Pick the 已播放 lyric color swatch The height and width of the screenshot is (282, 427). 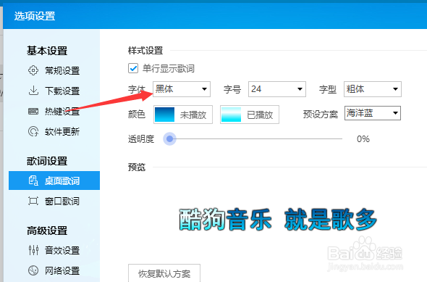click(x=250, y=115)
